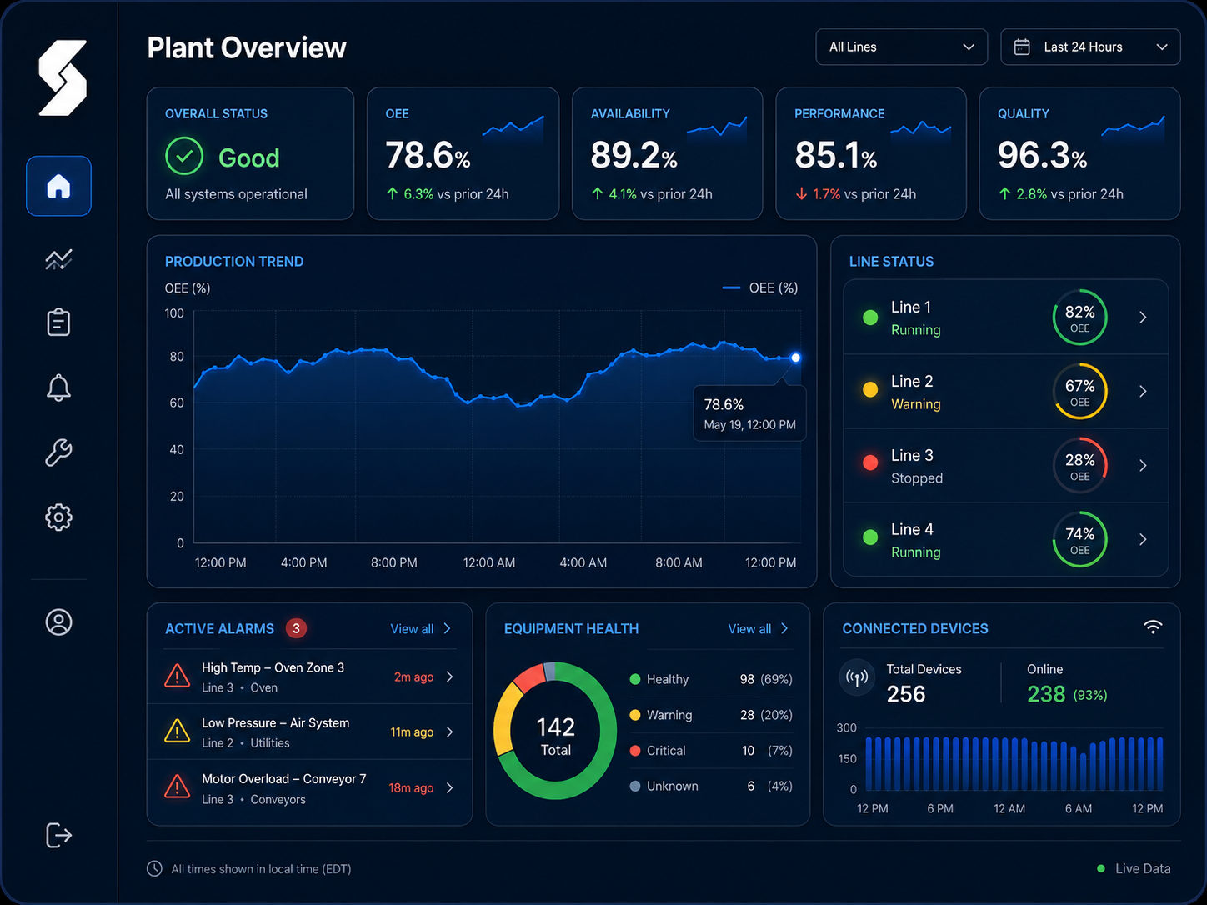Click the Motor Overload alarm warning triangle

(177, 787)
